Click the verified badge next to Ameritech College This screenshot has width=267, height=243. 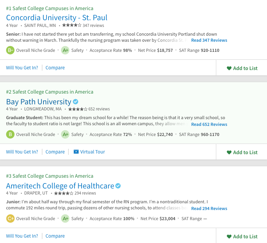[118, 186]
